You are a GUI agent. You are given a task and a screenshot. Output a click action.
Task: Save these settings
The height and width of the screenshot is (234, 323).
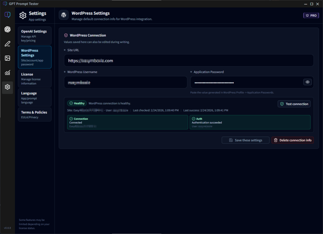(x=245, y=140)
